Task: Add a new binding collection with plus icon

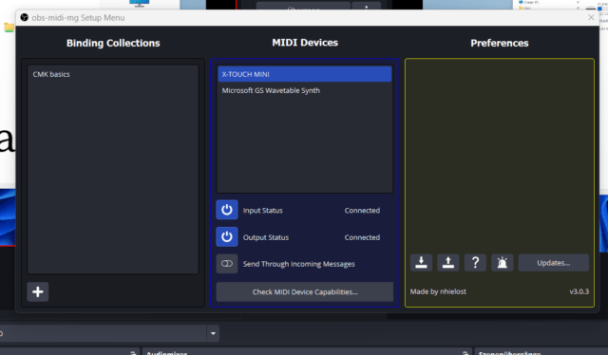Action: point(38,291)
